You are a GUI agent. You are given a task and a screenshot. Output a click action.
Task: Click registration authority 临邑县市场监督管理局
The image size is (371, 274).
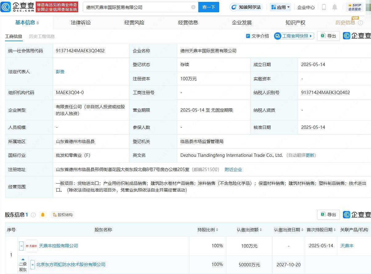tap(202, 141)
